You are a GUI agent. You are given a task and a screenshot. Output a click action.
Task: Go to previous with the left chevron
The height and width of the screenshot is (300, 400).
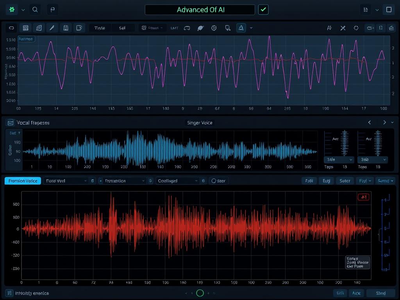point(370,122)
